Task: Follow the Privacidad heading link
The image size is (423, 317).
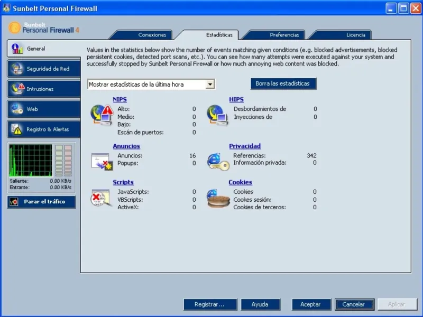Action: click(245, 146)
